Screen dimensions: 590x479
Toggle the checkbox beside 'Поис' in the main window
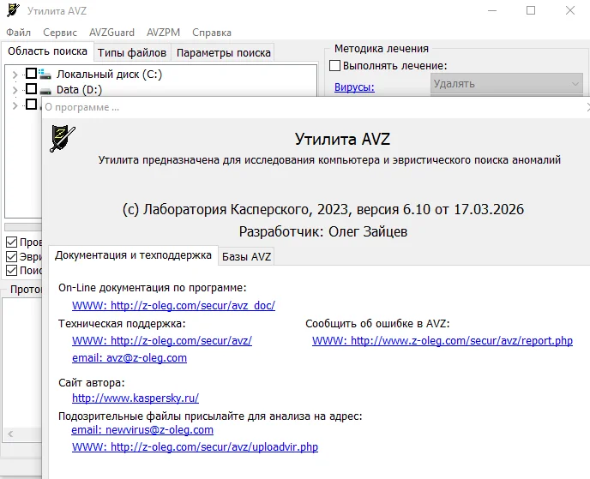click(12, 270)
